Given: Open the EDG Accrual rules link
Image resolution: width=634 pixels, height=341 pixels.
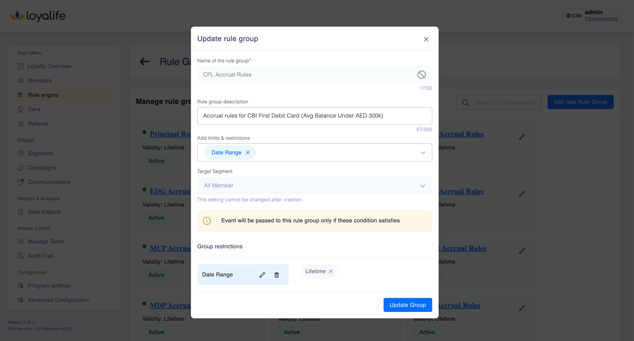Looking at the screenshot, I should [x=170, y=191].
